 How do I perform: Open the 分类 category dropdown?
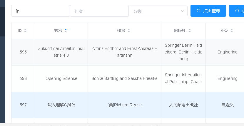click(158, 11)
